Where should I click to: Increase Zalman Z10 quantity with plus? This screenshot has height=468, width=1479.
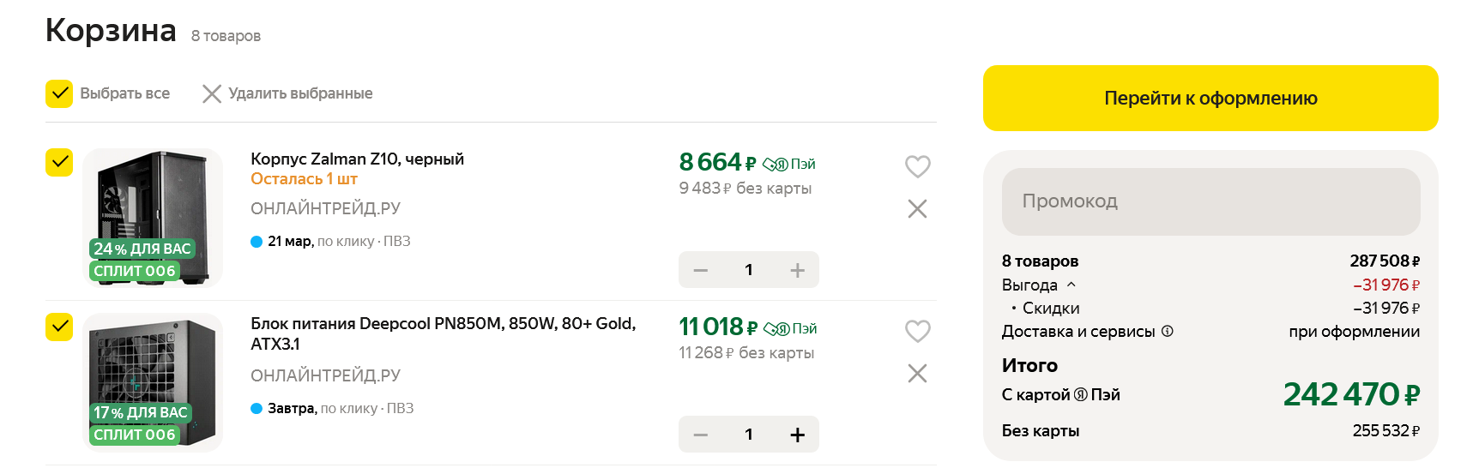coord(797,270)
